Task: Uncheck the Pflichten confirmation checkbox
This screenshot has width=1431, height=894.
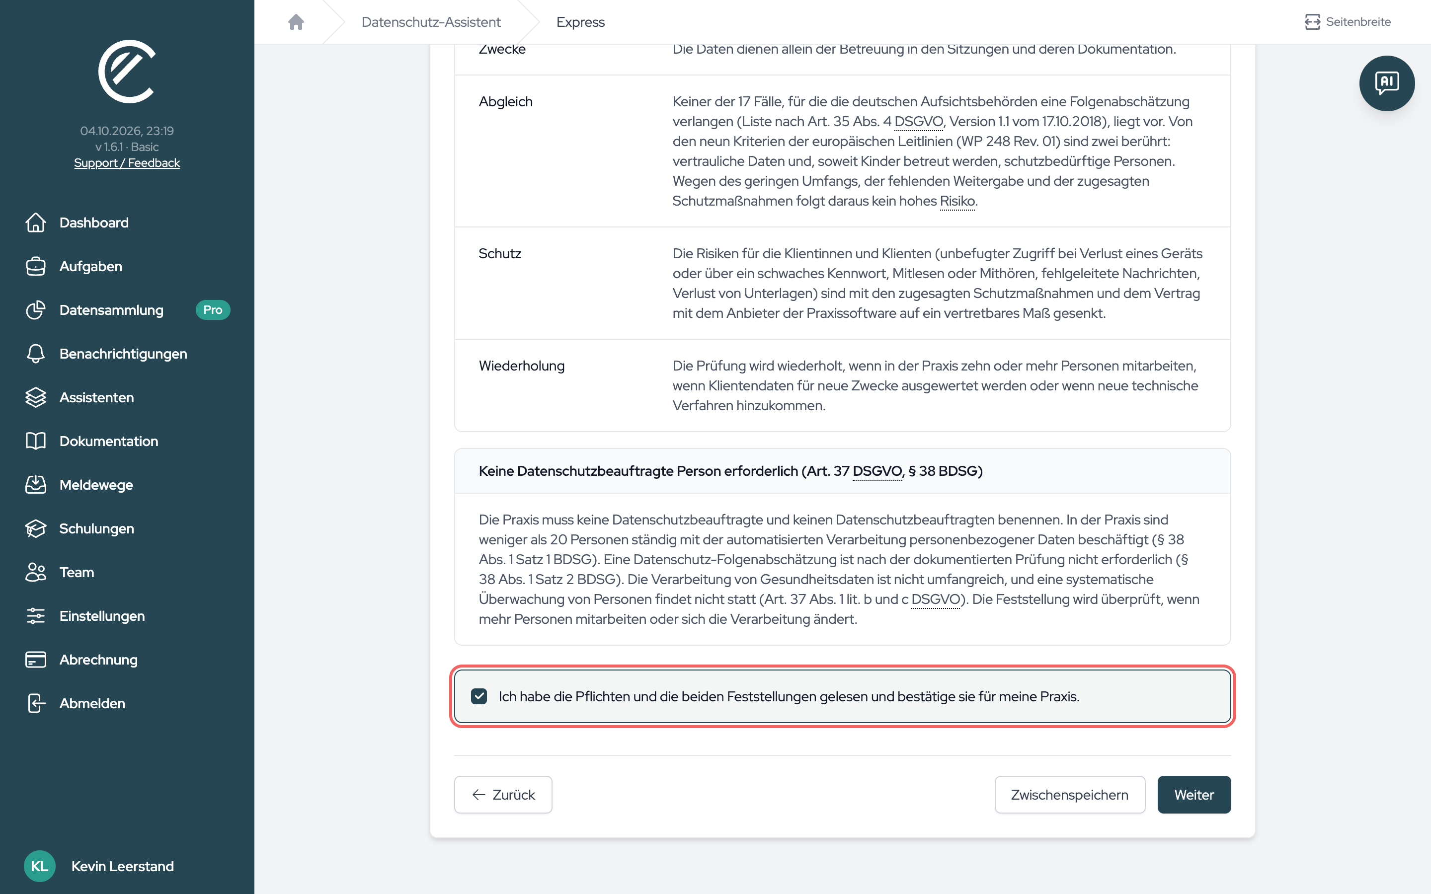Action: tap(479, 696)
